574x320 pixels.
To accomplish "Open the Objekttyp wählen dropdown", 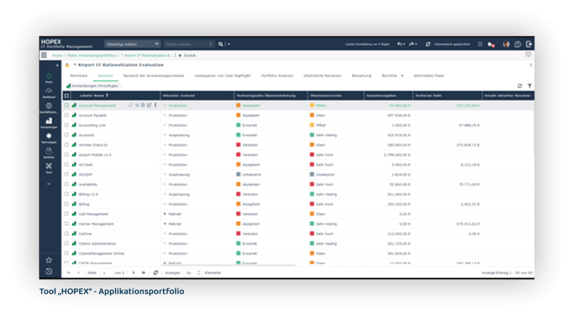I will pyautogui.click(x=132, y=44).
